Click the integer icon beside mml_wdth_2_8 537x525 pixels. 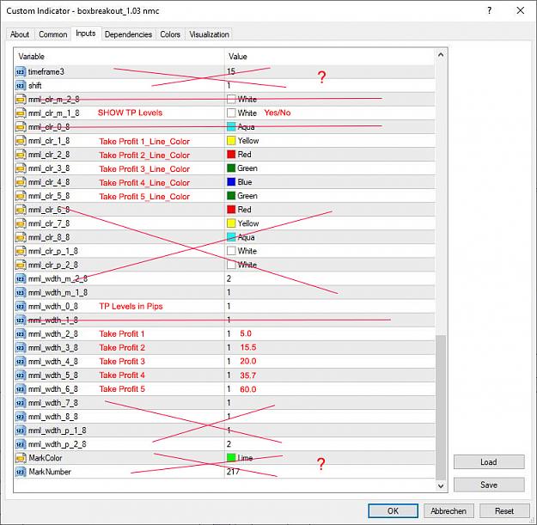click(21, 334)
